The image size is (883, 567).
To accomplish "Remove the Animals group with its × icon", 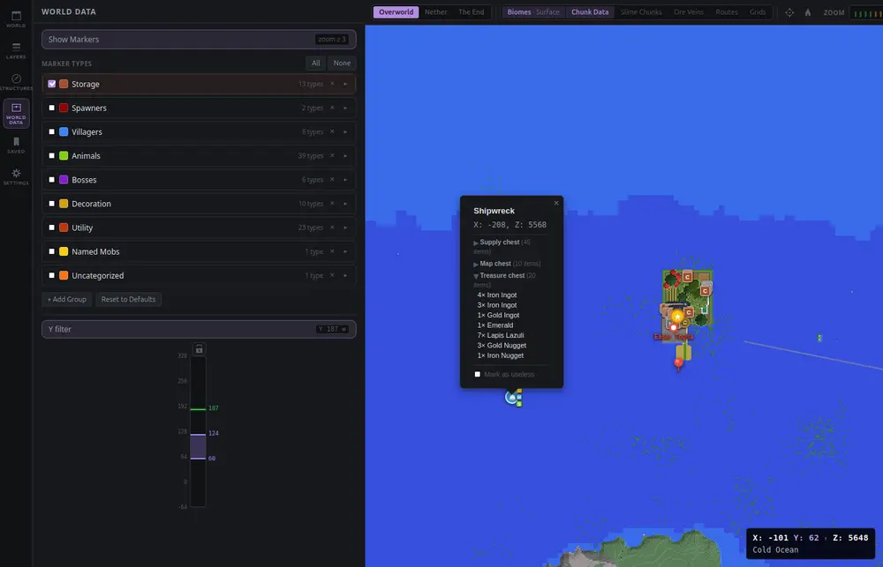I will click(x=332, y=156).
